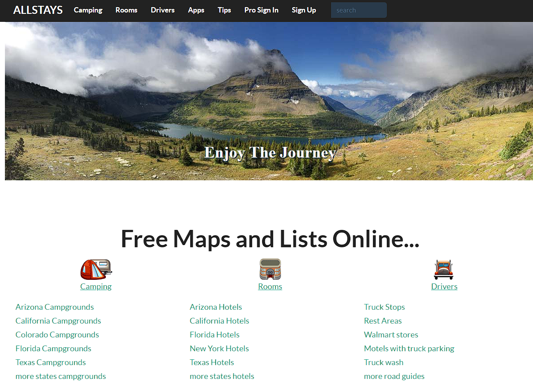Open Tips in the top navigation

click(224, 10)
